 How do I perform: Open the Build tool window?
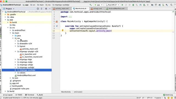coord(40,95)
